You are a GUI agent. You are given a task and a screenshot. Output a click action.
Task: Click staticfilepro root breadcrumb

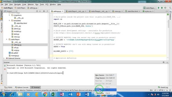click(x=7, y=8)
